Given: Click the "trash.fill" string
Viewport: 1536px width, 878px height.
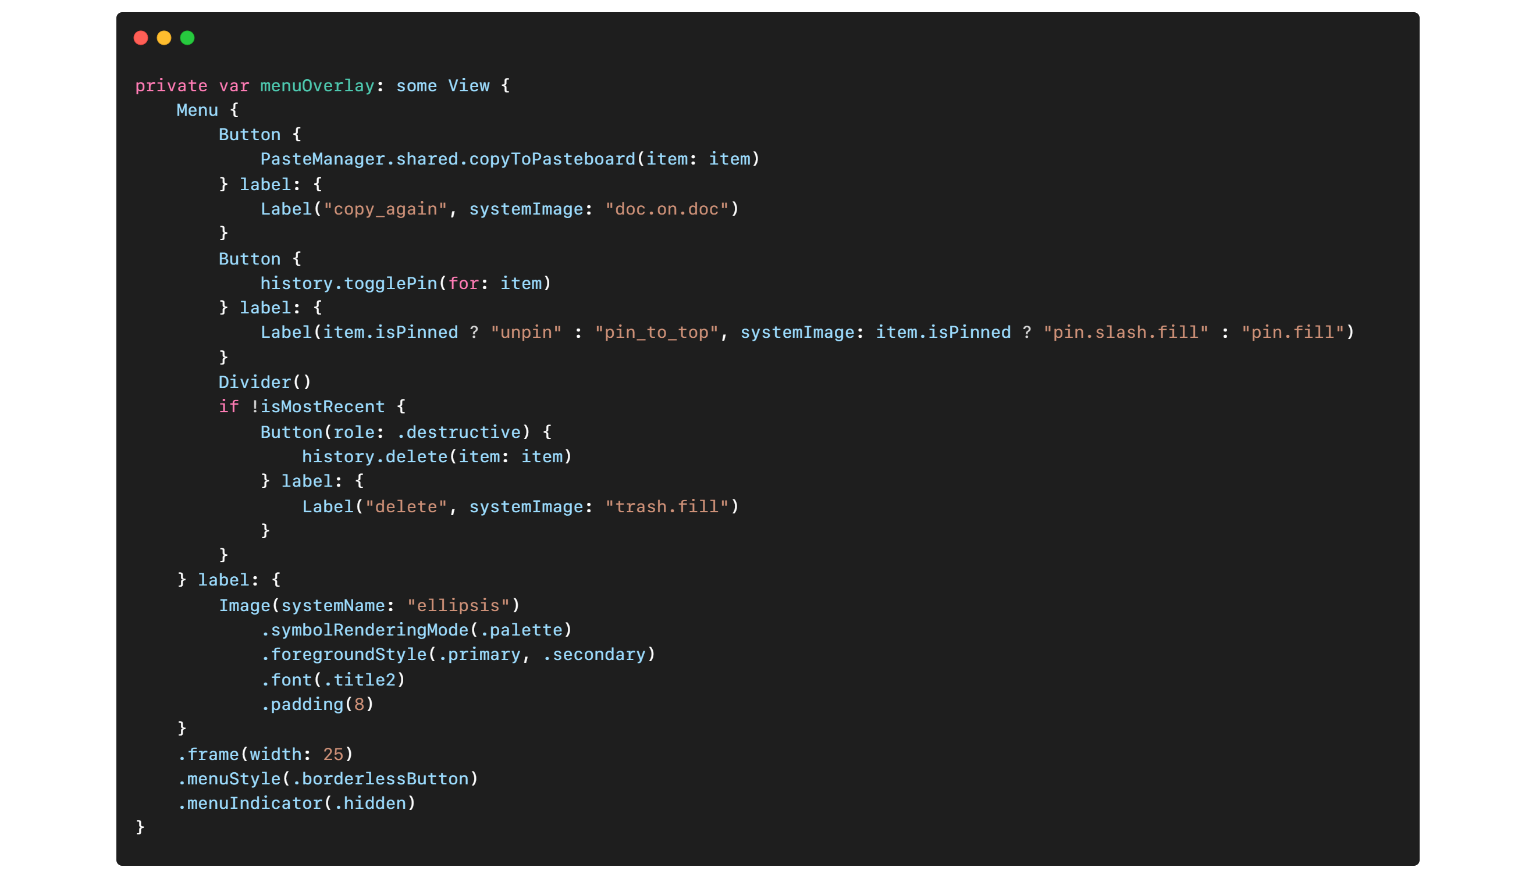Looking at the screenshot, I should point(667,506).
